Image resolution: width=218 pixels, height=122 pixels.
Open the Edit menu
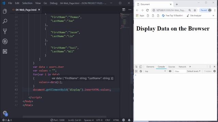pos(17,3)
